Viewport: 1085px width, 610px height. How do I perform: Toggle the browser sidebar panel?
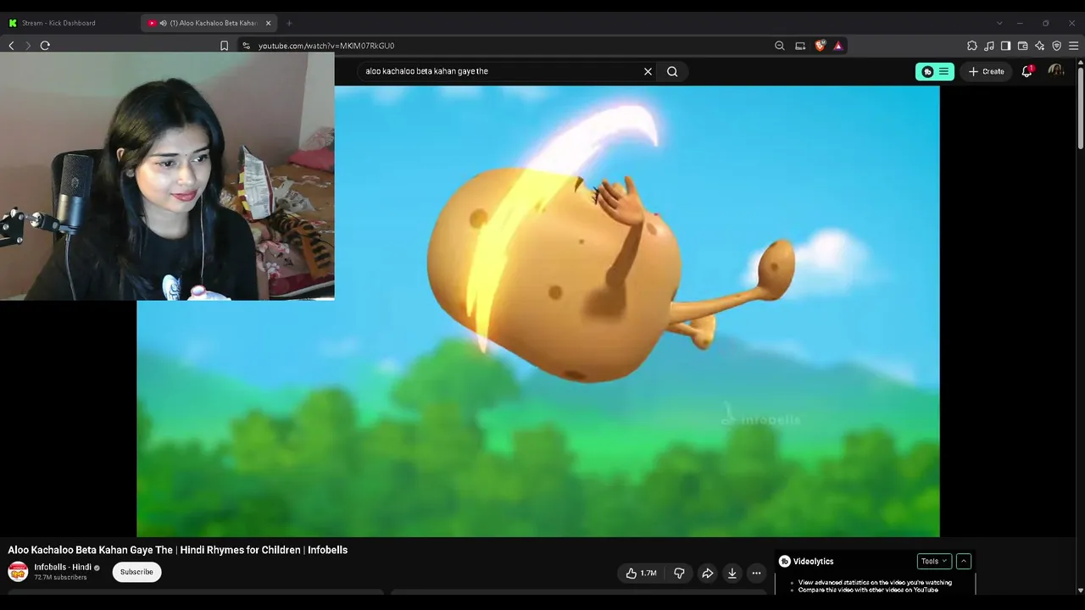(x=1005, y=46)
